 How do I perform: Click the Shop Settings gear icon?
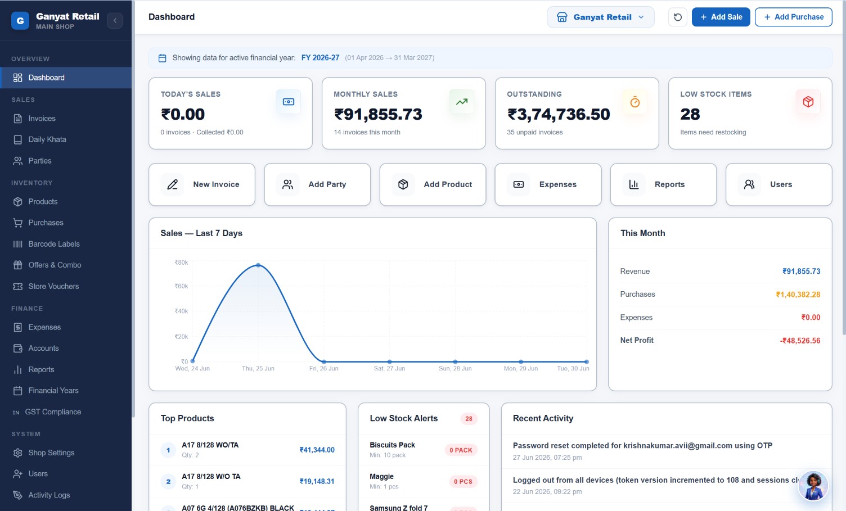pos(18,453)
